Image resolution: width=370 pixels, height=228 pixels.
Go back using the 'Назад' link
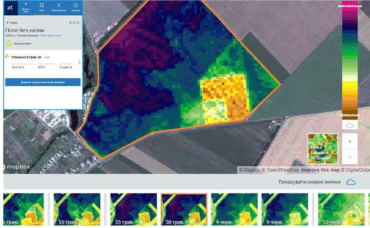coord(10,23)
